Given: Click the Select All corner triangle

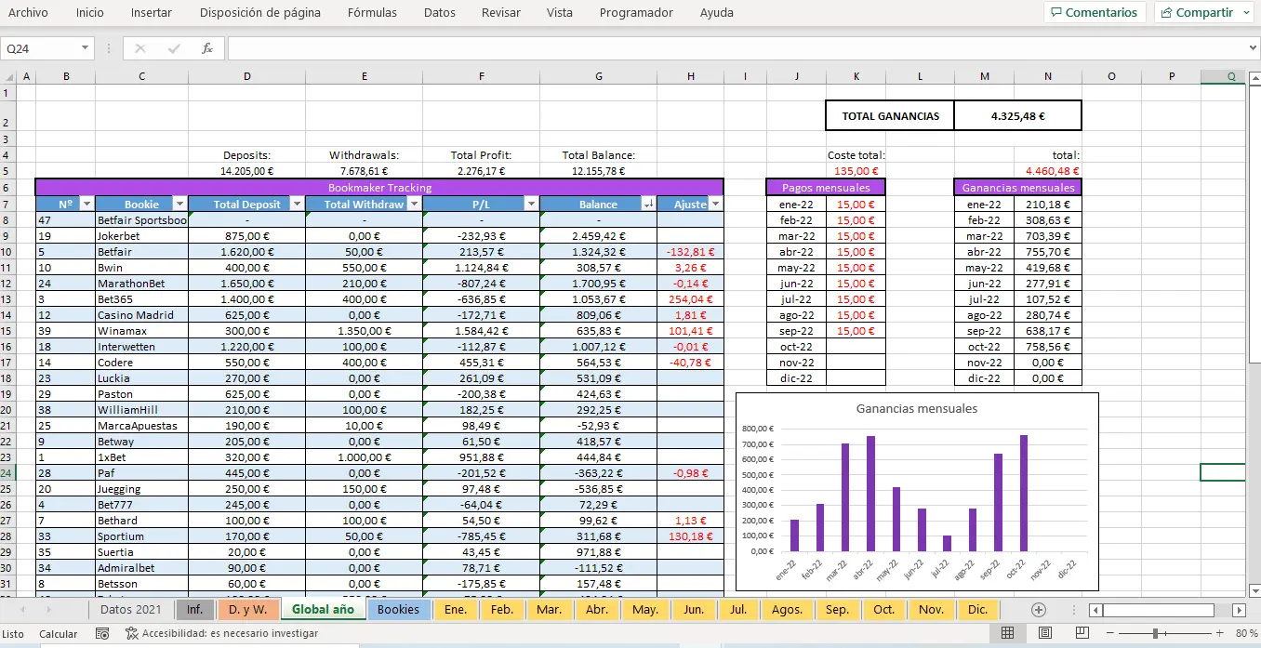Looking at the screenshot, I should (x=9, y=77).
